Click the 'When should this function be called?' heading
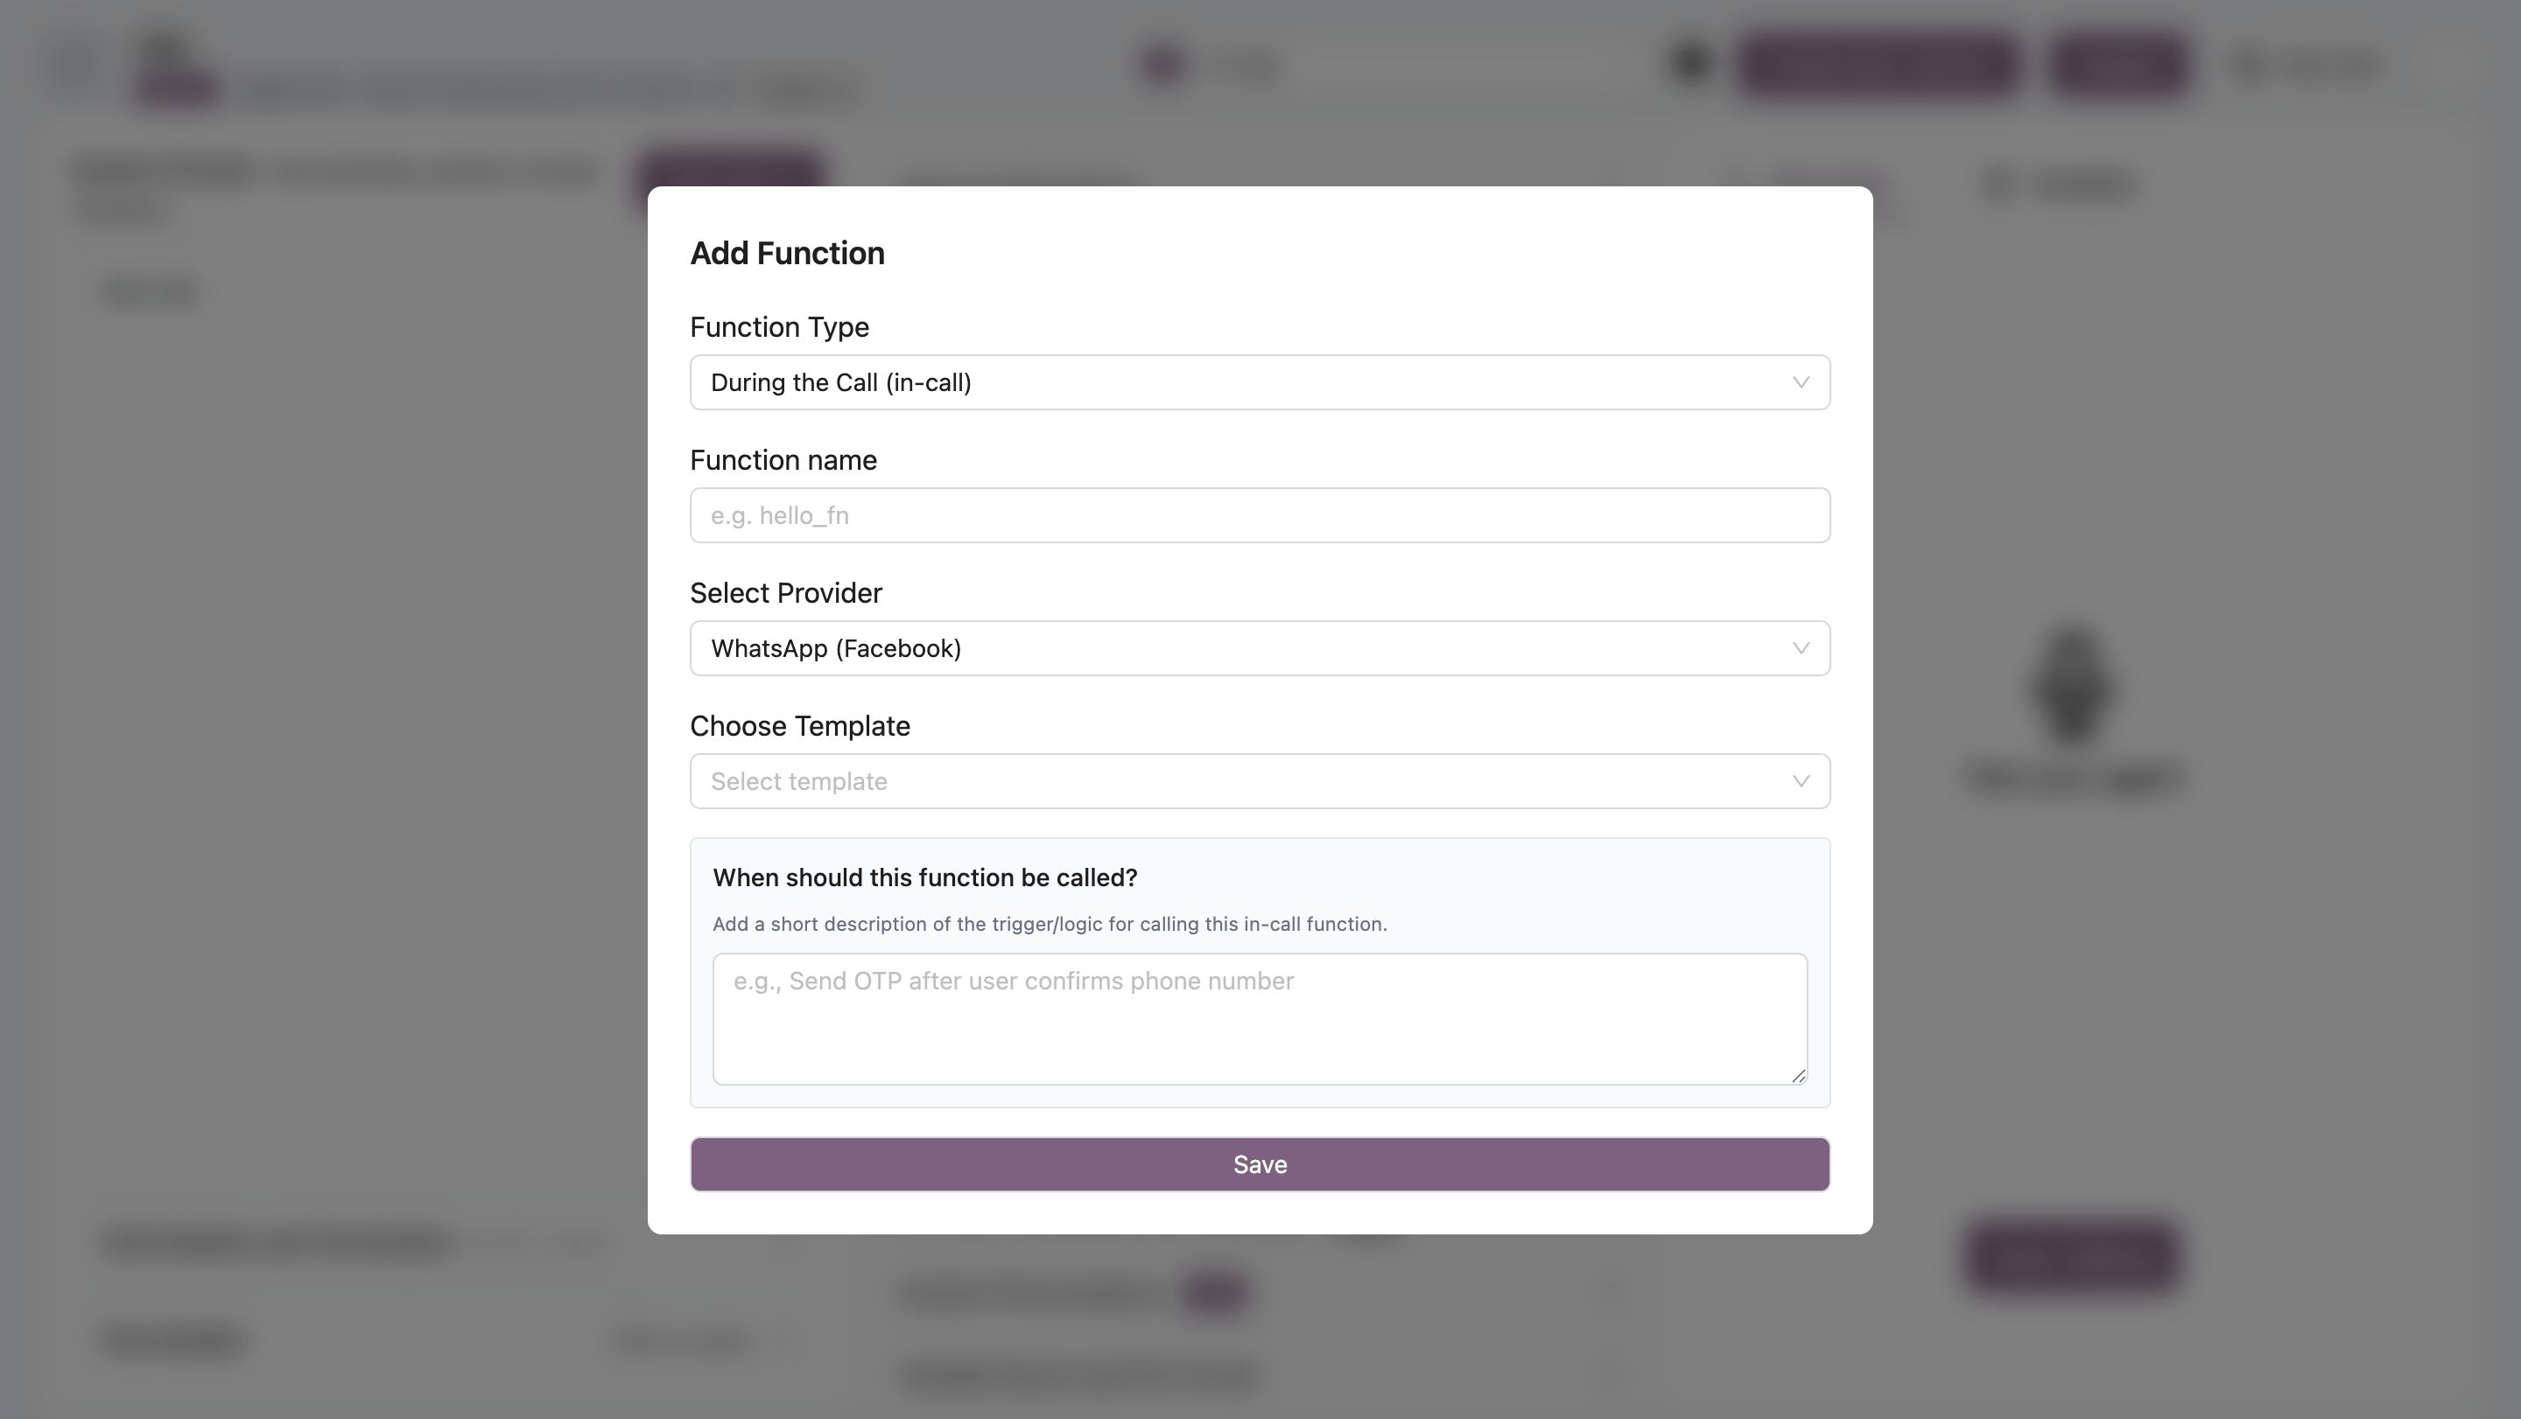The width and height of the screenshot is (2521, 1419). (923, 877)
